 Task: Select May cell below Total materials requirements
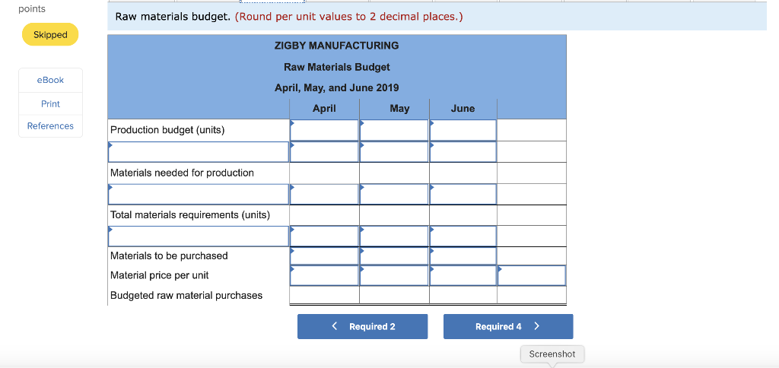pyautogui.click(x=394, y=236)
